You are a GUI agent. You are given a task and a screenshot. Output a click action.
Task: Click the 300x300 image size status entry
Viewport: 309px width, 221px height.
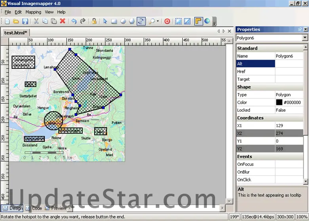pos(285,217)
